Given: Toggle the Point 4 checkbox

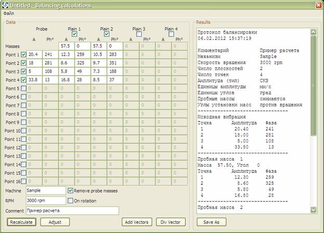Looking at the screenshot, I should [23, 80].
